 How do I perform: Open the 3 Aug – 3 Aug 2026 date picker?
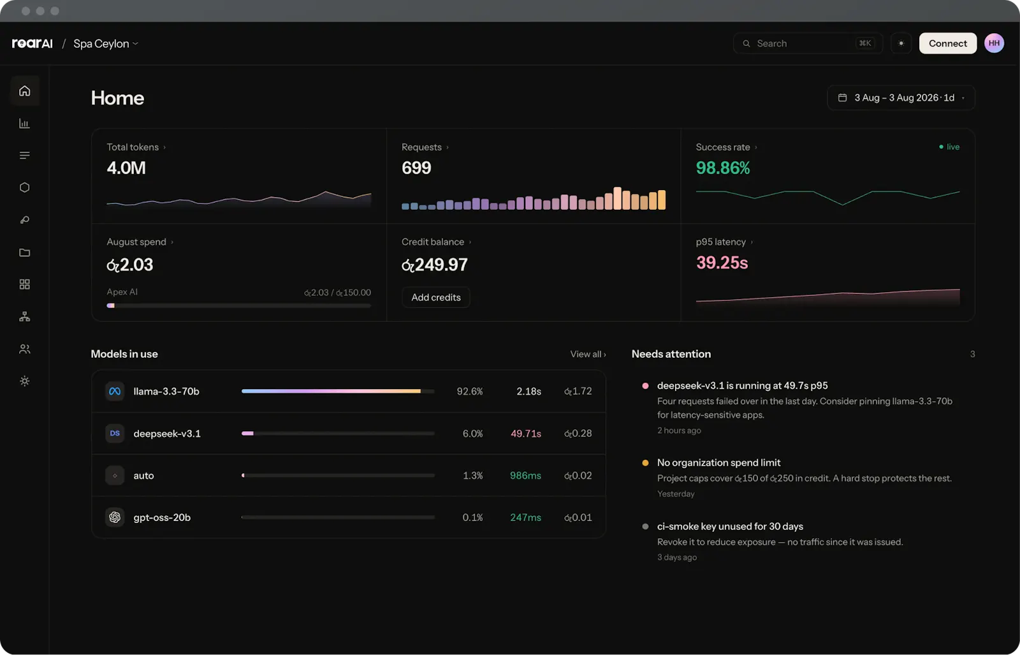point(901,98)
